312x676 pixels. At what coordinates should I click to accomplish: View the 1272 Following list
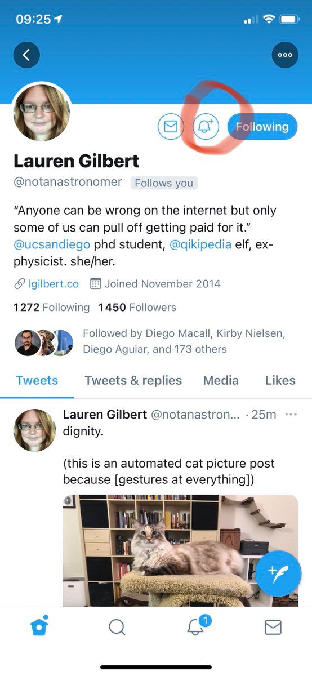pos(51,307)
